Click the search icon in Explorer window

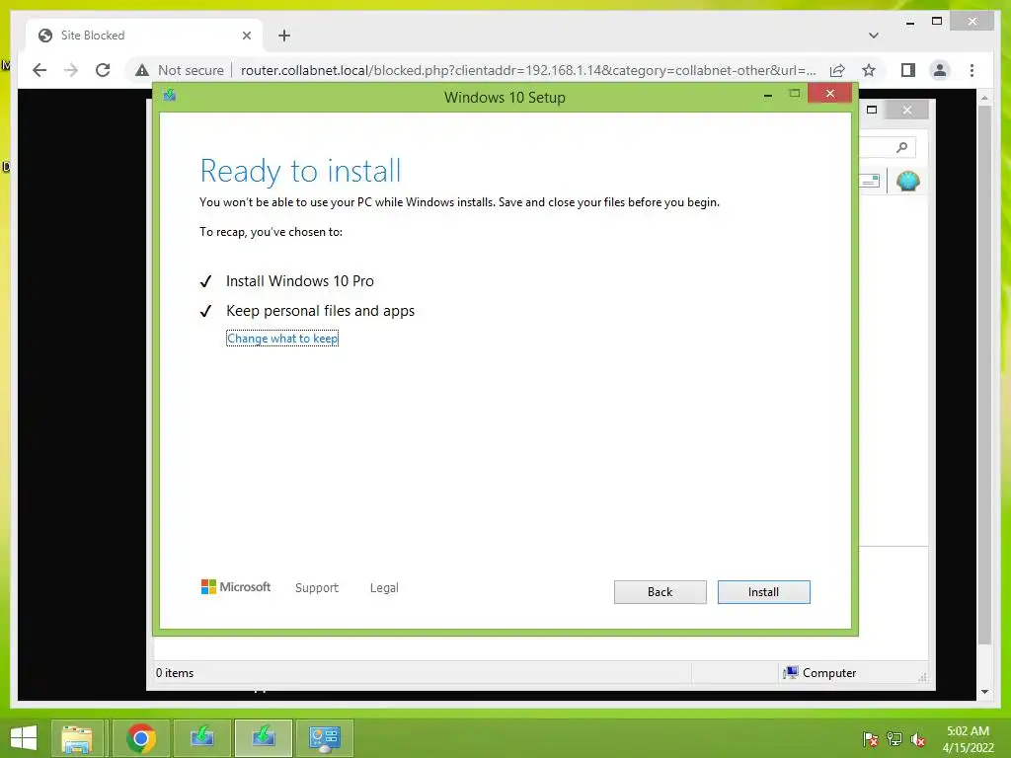pos(902,148)
